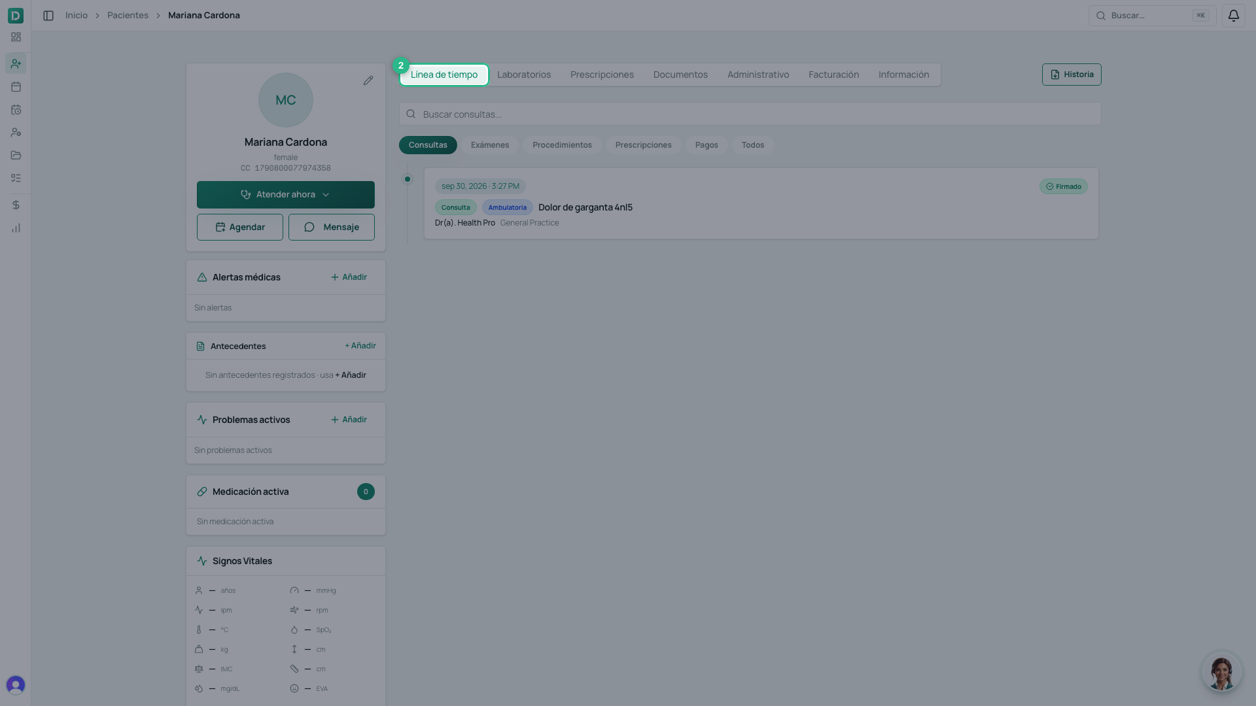Screen dimensions: 1256x706
Task: Add Antecedentes with the header Añadir
Action: tap(360, 346)
